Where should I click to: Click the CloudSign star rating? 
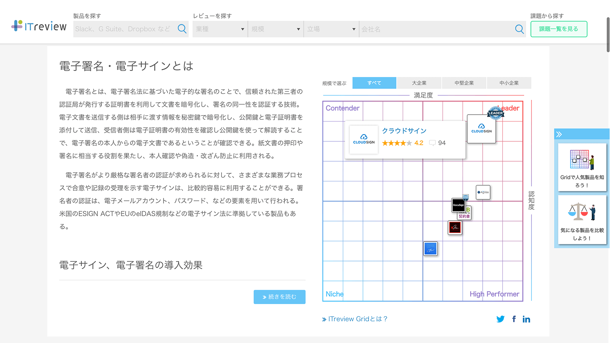coord(397,143)
